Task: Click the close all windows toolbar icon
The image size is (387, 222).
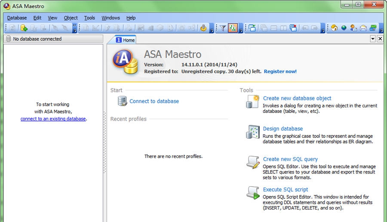Action: (293, 28)
